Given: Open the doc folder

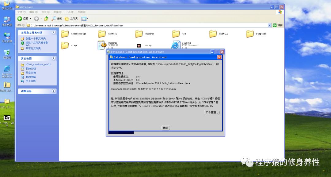Looking at the screenshot, I should coord(176,33).
